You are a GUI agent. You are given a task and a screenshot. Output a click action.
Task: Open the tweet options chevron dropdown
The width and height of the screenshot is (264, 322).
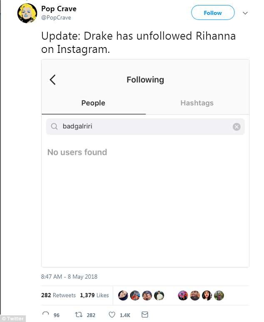[x=245, y=13]
